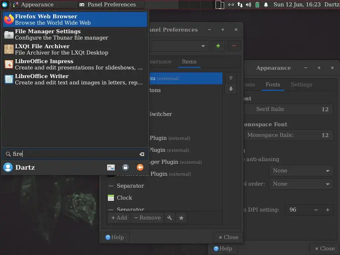340x255 pixels.
Task: Open All Settings from the menu footer
Action: 111,167
